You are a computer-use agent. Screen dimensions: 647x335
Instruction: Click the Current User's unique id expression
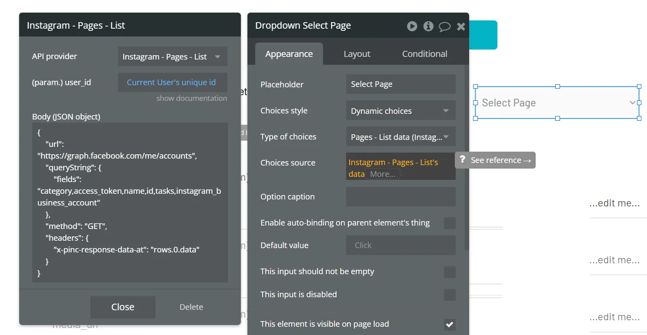tap(171, 82)
